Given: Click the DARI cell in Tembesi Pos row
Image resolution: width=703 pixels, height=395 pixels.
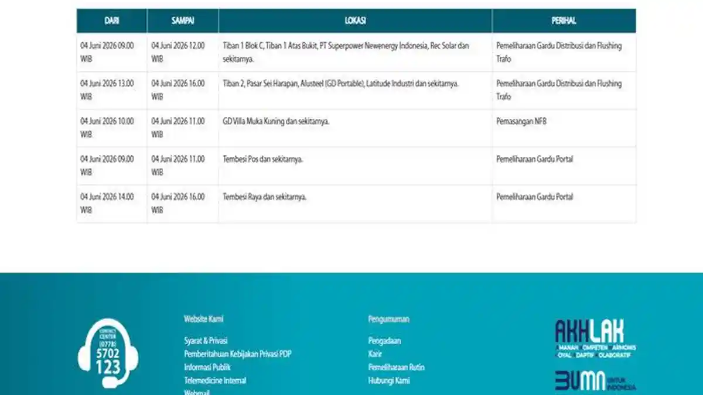Looking at the screenshot, I should [112, 166].
